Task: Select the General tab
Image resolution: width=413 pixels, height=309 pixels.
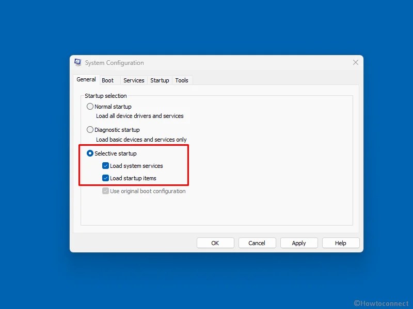Action: [x=86, y=79]
